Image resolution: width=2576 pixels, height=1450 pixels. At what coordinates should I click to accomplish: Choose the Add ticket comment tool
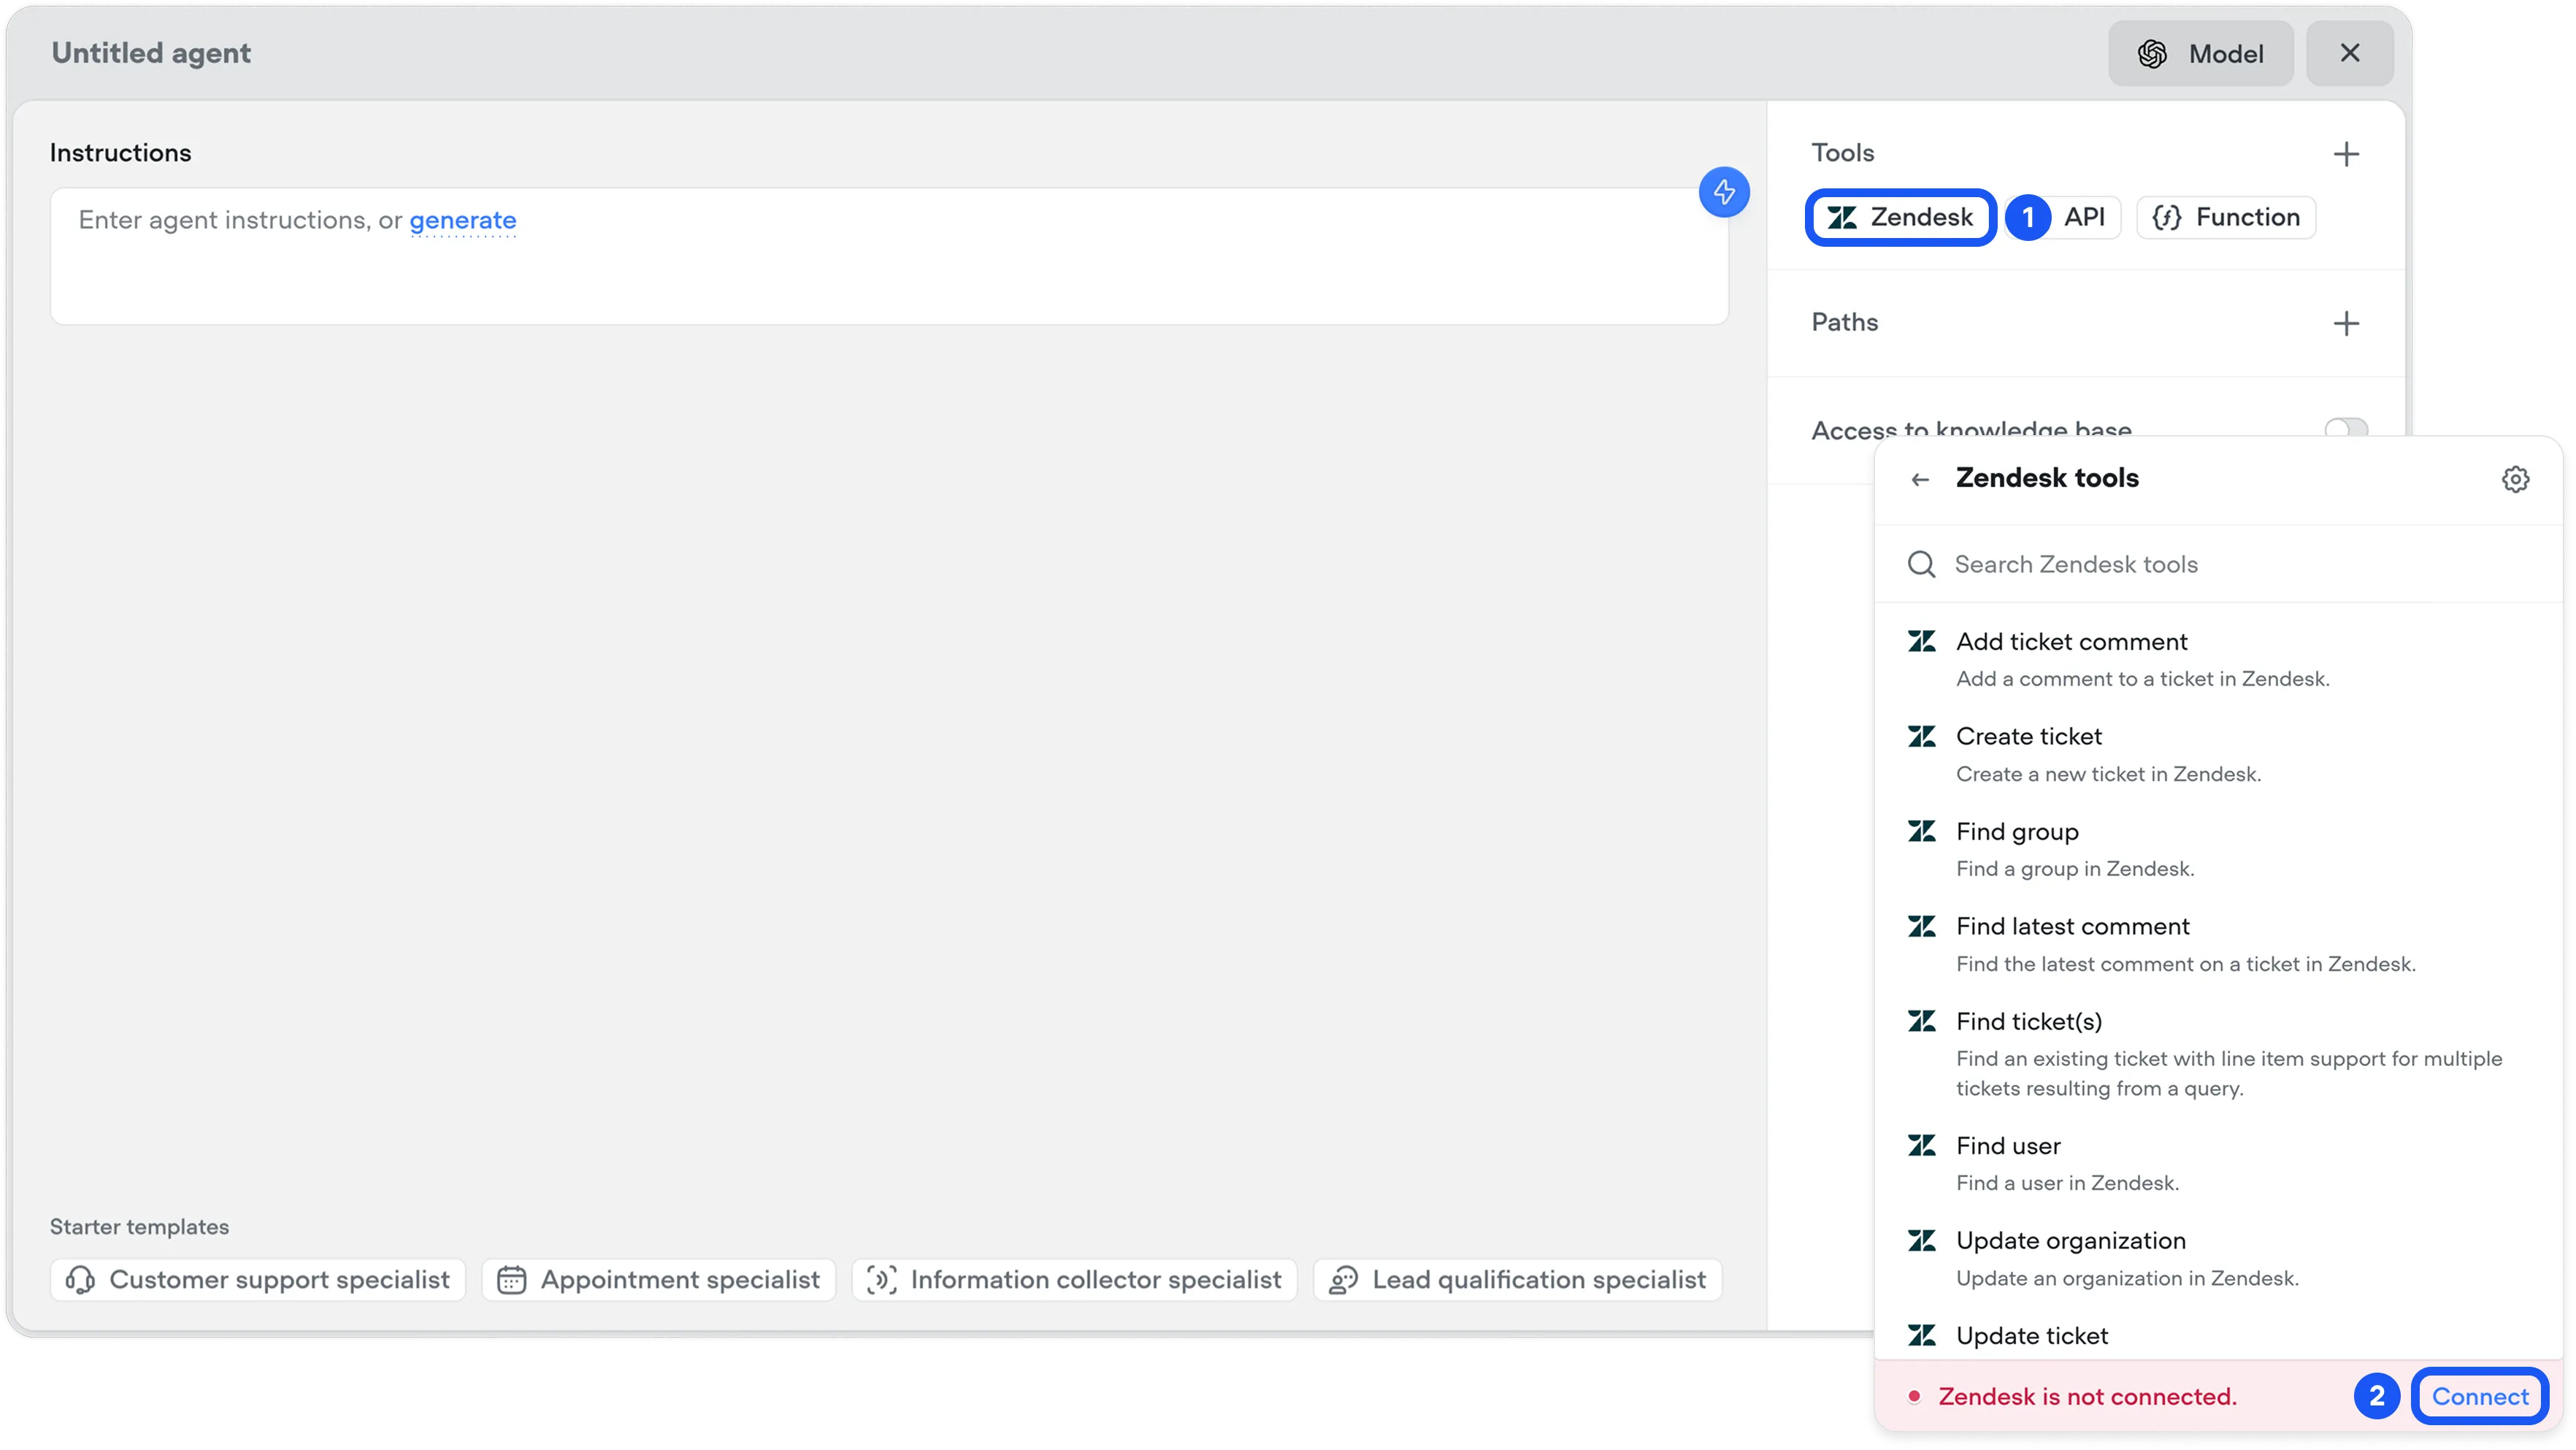click(2071, 642)
